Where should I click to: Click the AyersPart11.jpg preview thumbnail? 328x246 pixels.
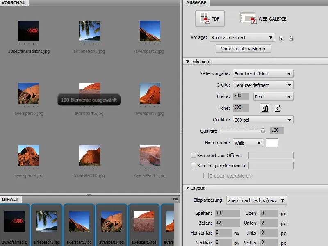pos(150,155)
